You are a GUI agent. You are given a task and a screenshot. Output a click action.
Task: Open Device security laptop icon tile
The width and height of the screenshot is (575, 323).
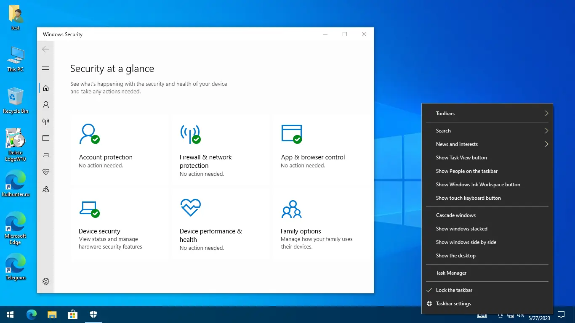click(x=89, y=209)
